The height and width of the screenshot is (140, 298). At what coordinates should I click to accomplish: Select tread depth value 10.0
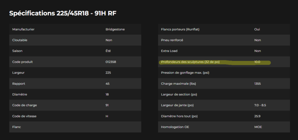click(x=257, y=62)
